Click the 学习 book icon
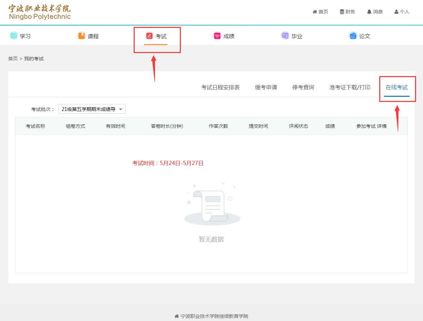 (x=13, y=36)
